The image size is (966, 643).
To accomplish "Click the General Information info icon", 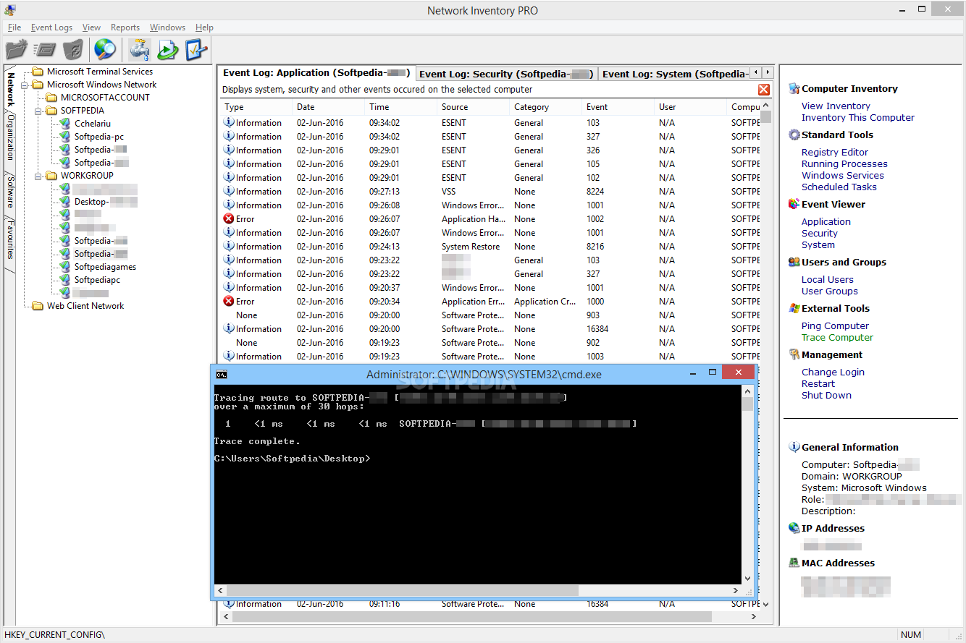I will pyautogui.click(x=794, y=447).
